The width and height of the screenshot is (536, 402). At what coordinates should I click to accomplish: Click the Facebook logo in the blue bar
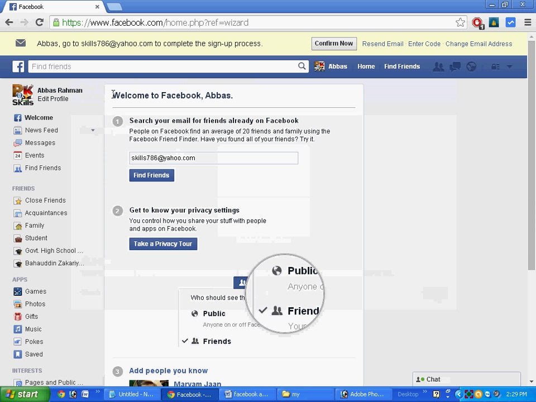point(18,66)
